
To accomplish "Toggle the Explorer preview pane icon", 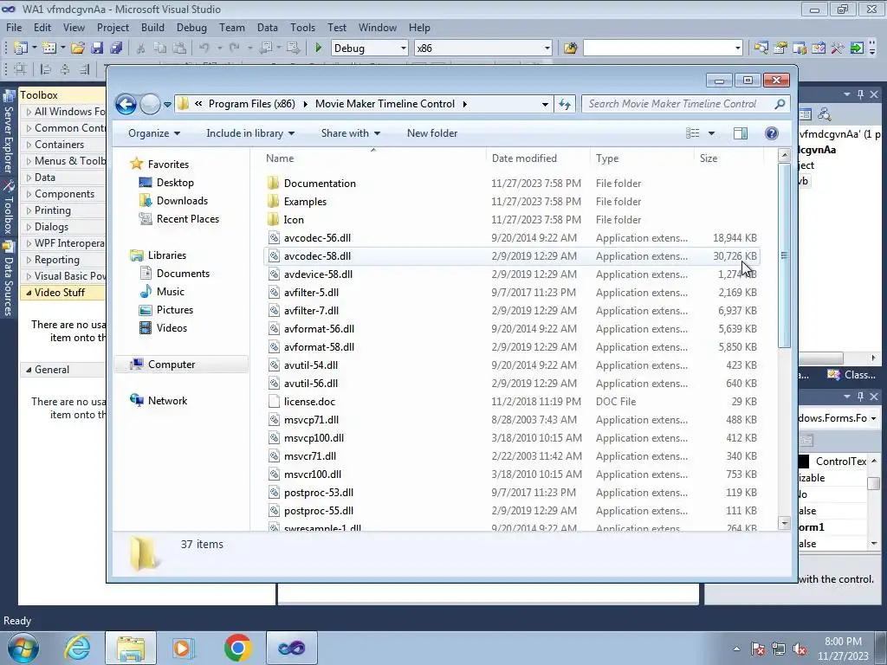I will click(741, 133).
